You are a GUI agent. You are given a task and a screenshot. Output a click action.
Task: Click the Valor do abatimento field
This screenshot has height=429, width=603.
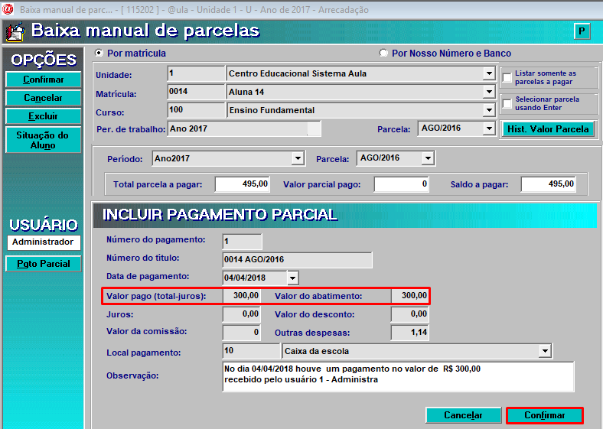pos(410,296)
